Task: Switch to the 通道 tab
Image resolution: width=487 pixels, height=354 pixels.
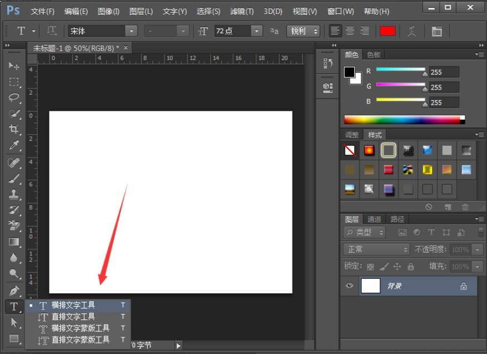Action: pos(374,219)
